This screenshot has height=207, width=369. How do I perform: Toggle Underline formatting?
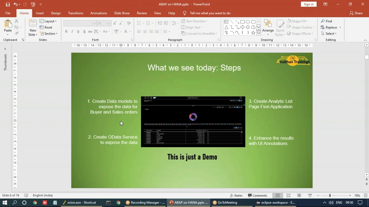click(78, 31)
